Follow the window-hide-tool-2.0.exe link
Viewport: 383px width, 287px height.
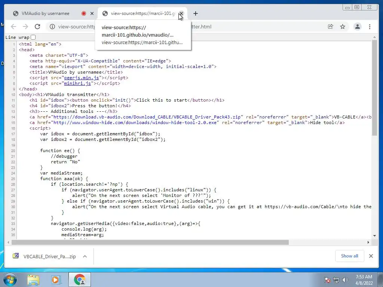pyautogui.click(x=135, y=123)
